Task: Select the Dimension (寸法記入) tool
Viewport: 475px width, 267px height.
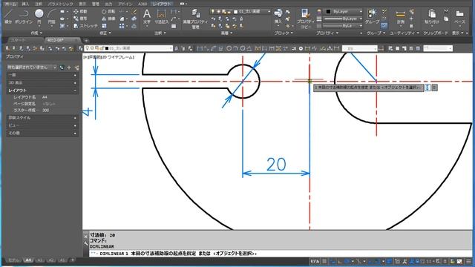Action: (x=162, y=16)
